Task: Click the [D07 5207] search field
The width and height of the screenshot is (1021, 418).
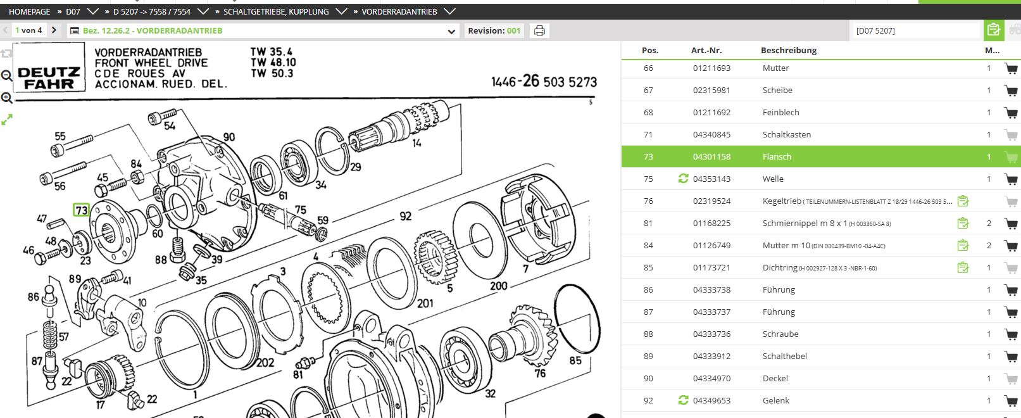Action: [915, 30]
